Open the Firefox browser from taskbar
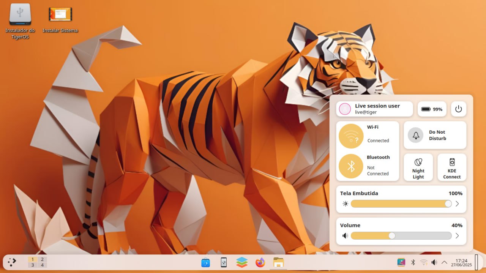The height and width of the screenshot is (273, 486). click(260, 262)
